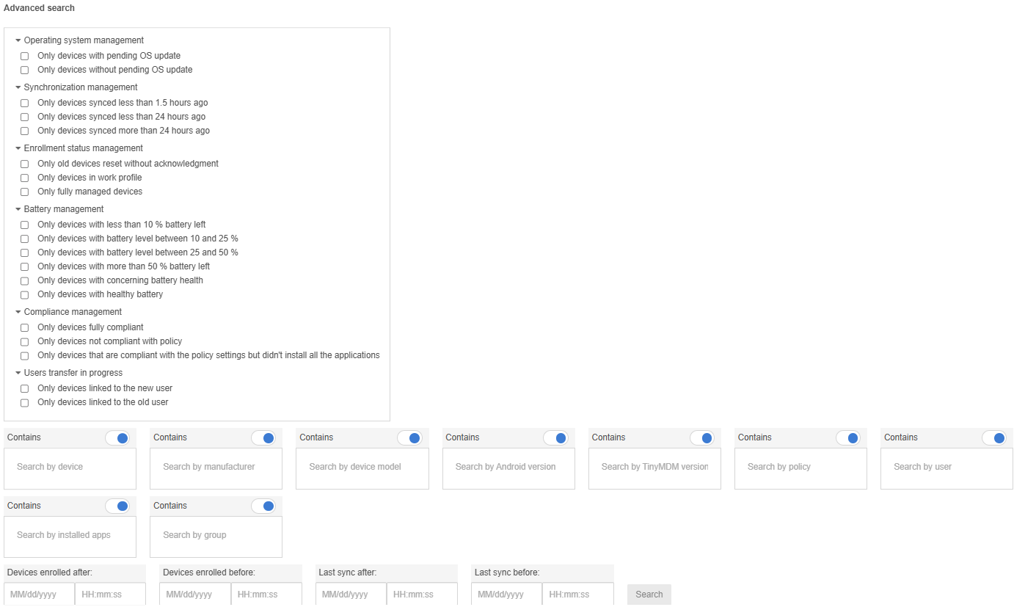Click the 'Devices enrolled after' date field
The height and width of the screenshot is (607, 1014).
40,595
